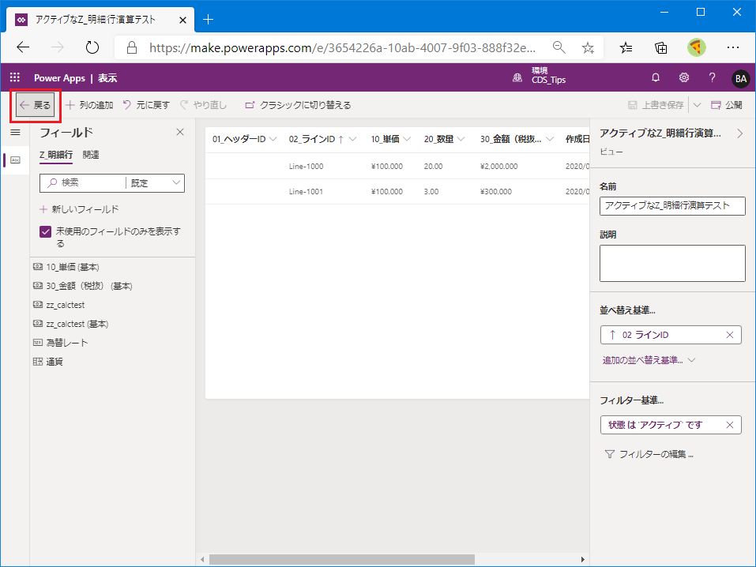Image resolution: width=756 pixels, height=567 pixels.
Task: Click やり直し redo command
Action: coord(203,105)
